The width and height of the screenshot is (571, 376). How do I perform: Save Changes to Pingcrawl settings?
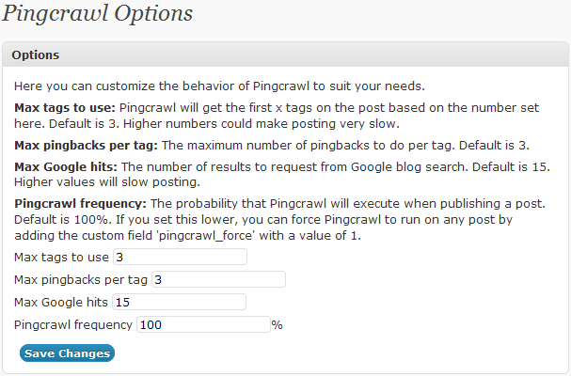67,353
